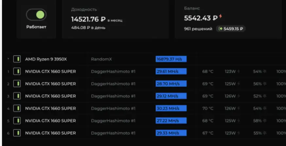Image resolution: width=286 pixels, height=146 pixels.
Task: Toggle GPU number 6 device switch
Action: click(17, 133)
